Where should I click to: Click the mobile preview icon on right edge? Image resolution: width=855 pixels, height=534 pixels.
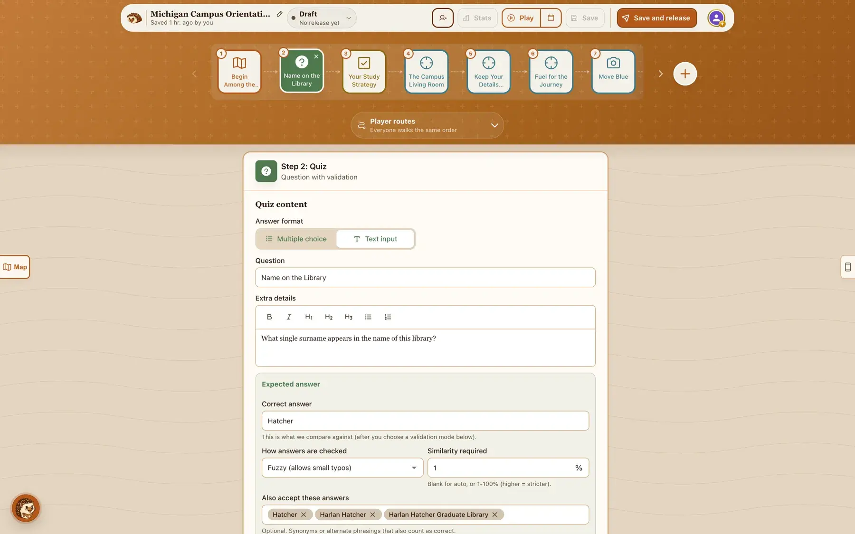point(847,267)
